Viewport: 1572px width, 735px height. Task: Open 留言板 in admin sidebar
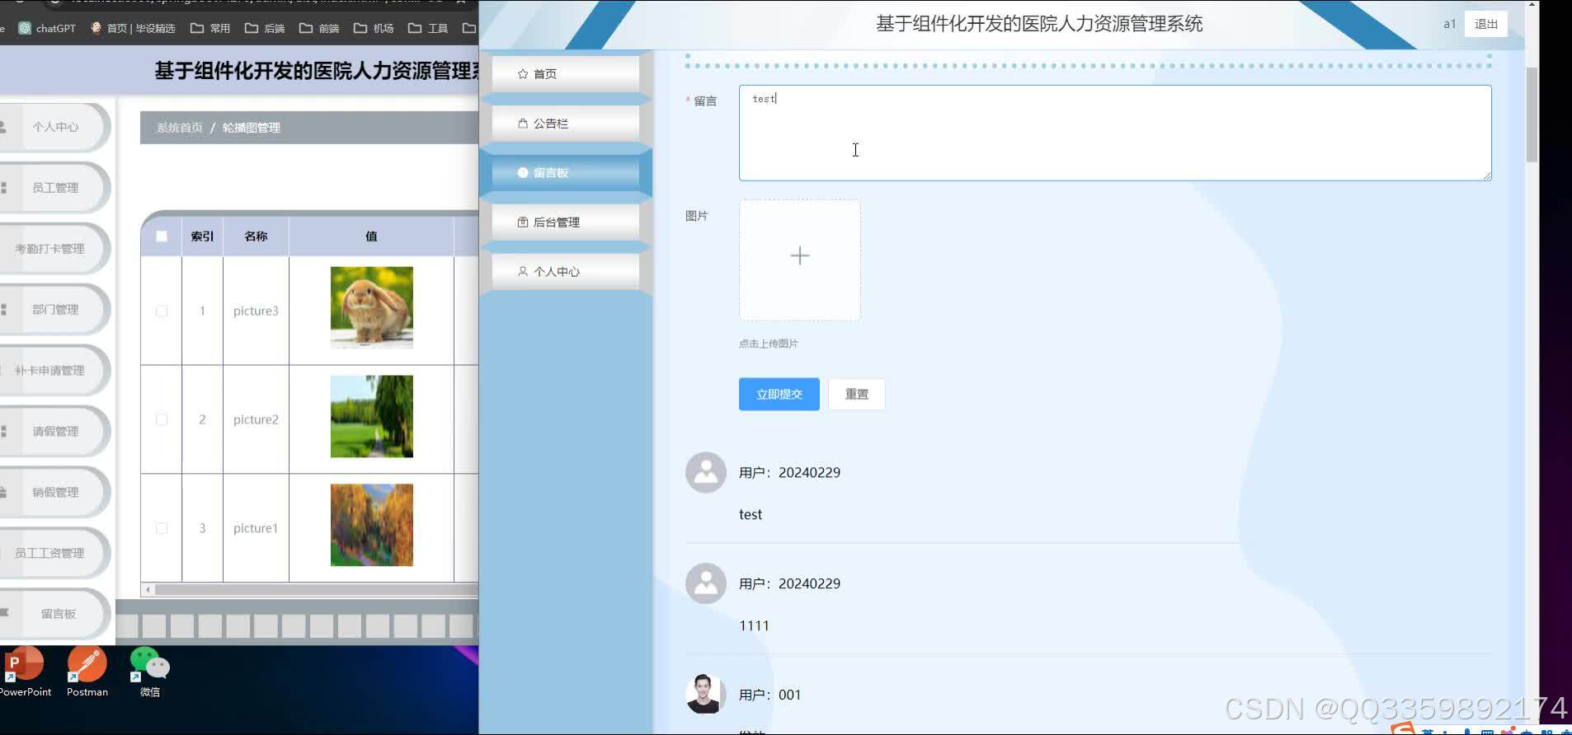(54, 614)
